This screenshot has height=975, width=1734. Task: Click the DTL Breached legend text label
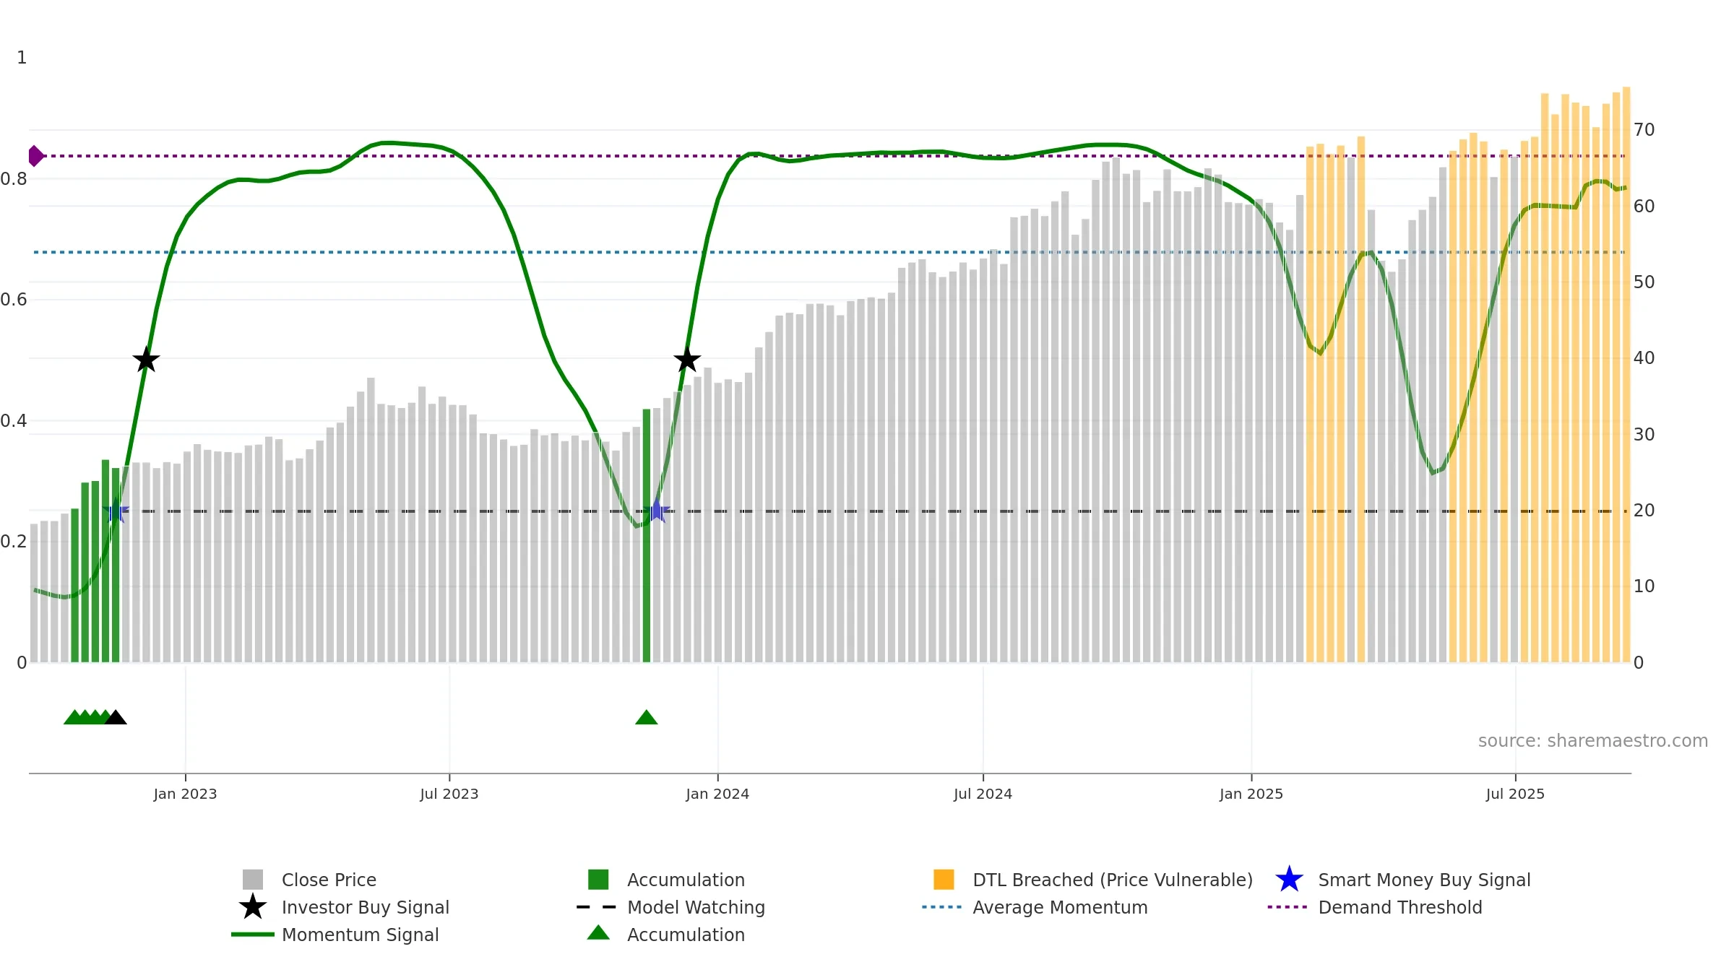click(x=1113, y=880)
